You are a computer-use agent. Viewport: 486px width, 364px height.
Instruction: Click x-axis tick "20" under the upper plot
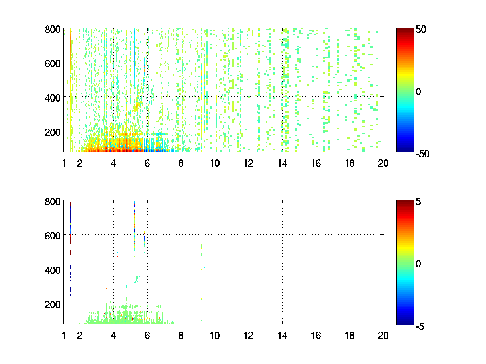tap(384, 163)
